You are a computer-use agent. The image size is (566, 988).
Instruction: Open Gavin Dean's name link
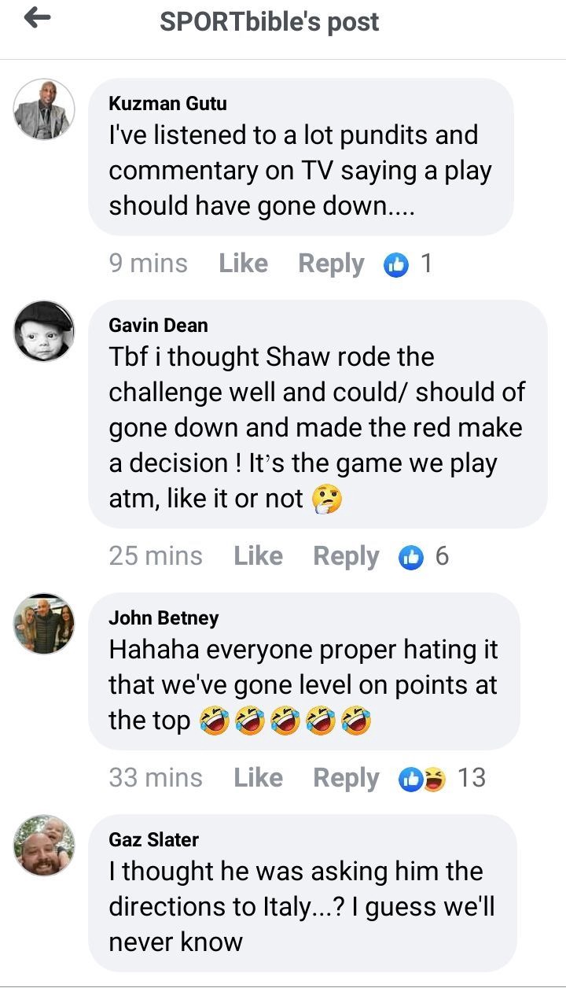tap(158, 325)
